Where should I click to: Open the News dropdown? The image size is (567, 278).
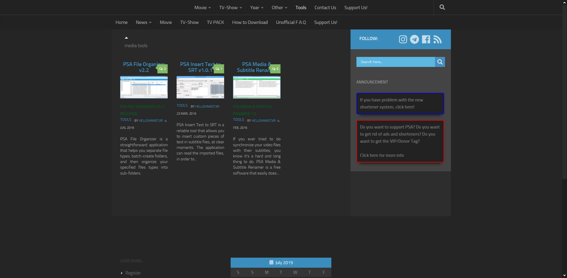coord(144,22)
